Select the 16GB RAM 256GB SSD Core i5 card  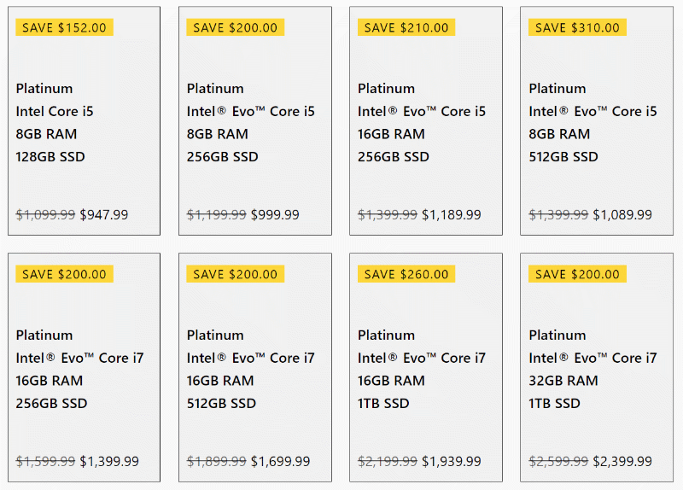[425, 120]
